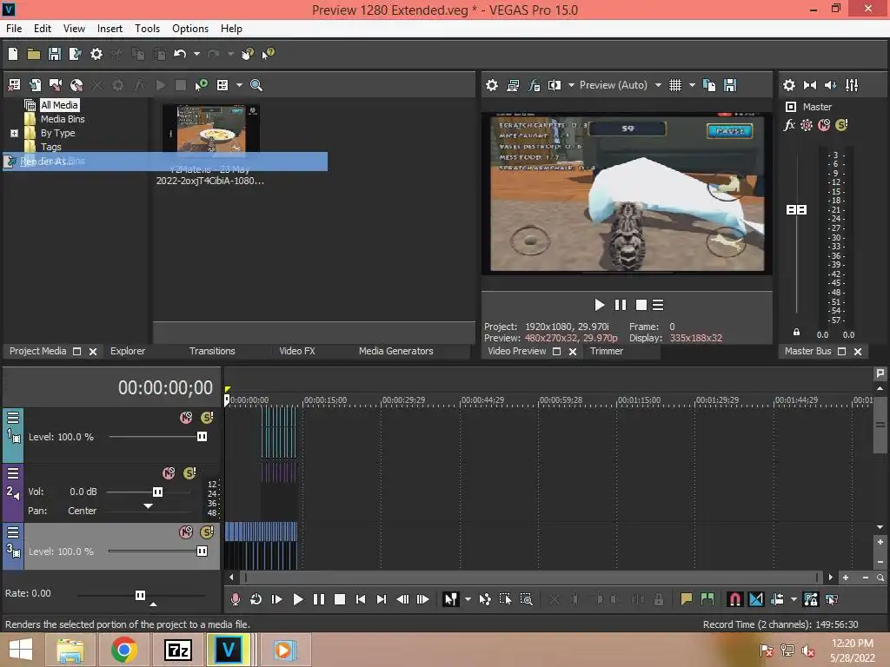Open Interactive Tutorials icon

[247, 54]
